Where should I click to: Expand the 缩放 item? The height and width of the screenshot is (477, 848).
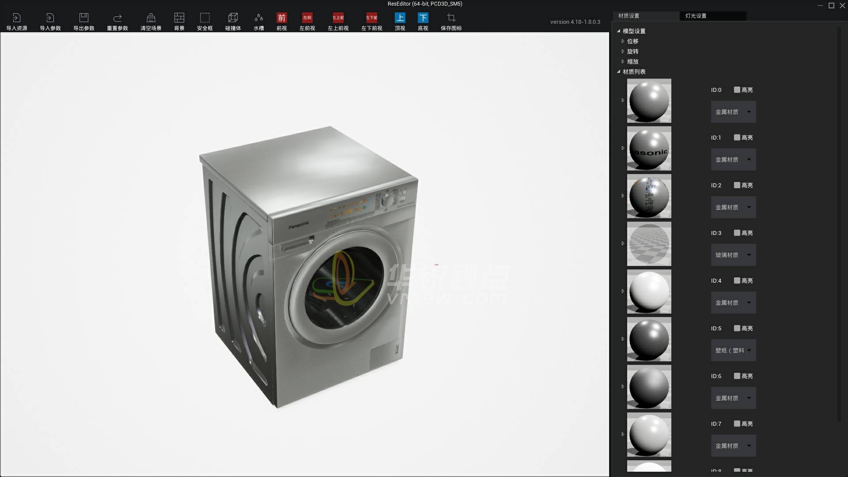coord(623,61)
